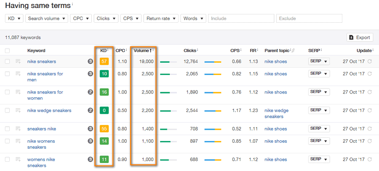The image size is (379, 171).
Task: Open SERP dropdown for nike wedge sneakers
Action: 319,110
